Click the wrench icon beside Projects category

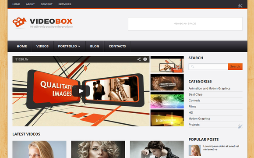[x=240, y=126]
